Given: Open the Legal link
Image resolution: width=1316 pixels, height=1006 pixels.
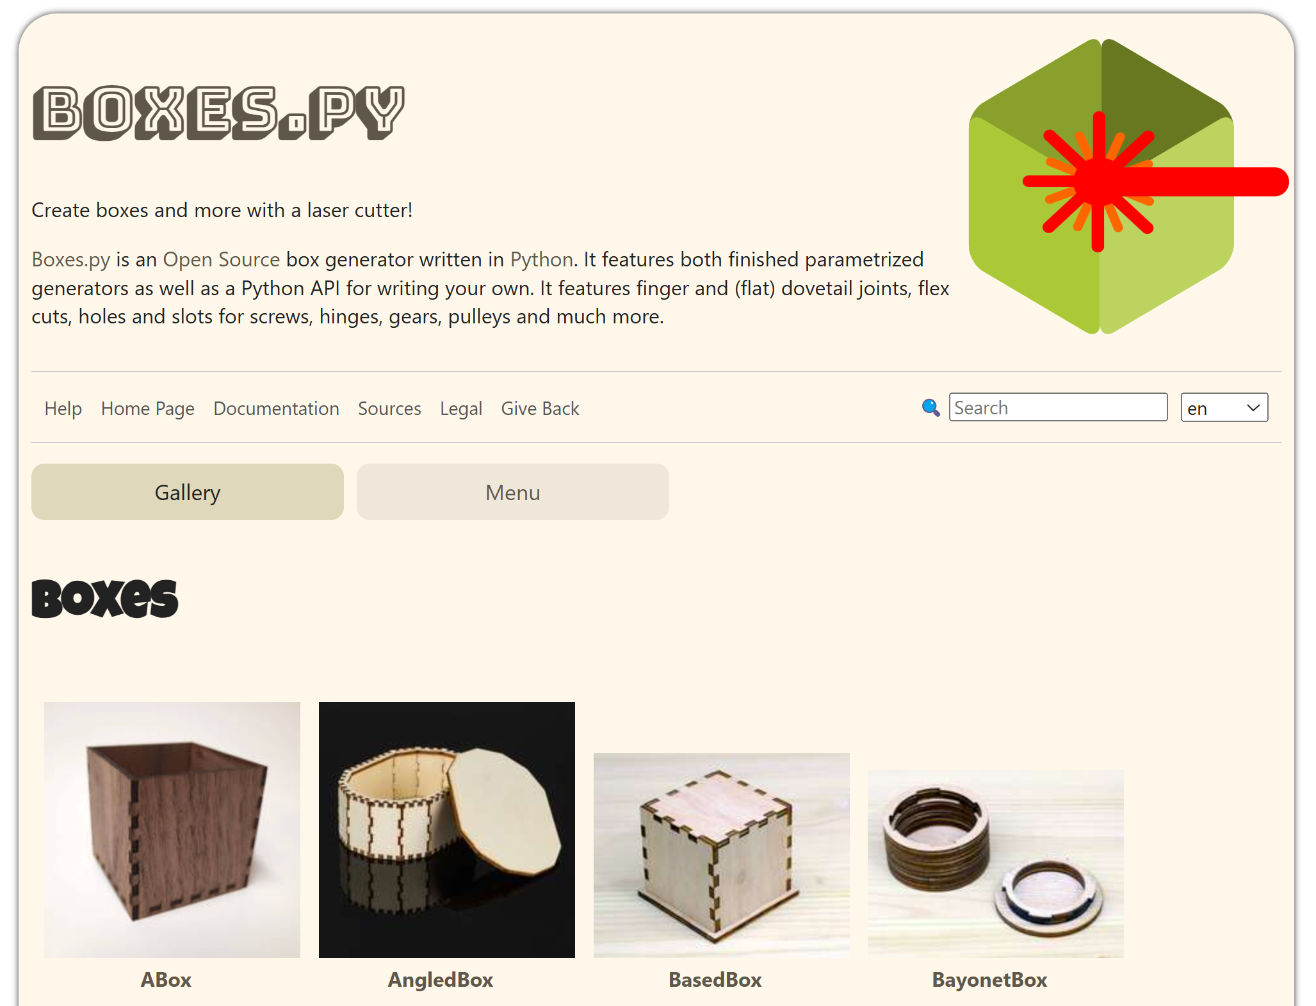Looking at the screenshot, I should tap(461, 409).
